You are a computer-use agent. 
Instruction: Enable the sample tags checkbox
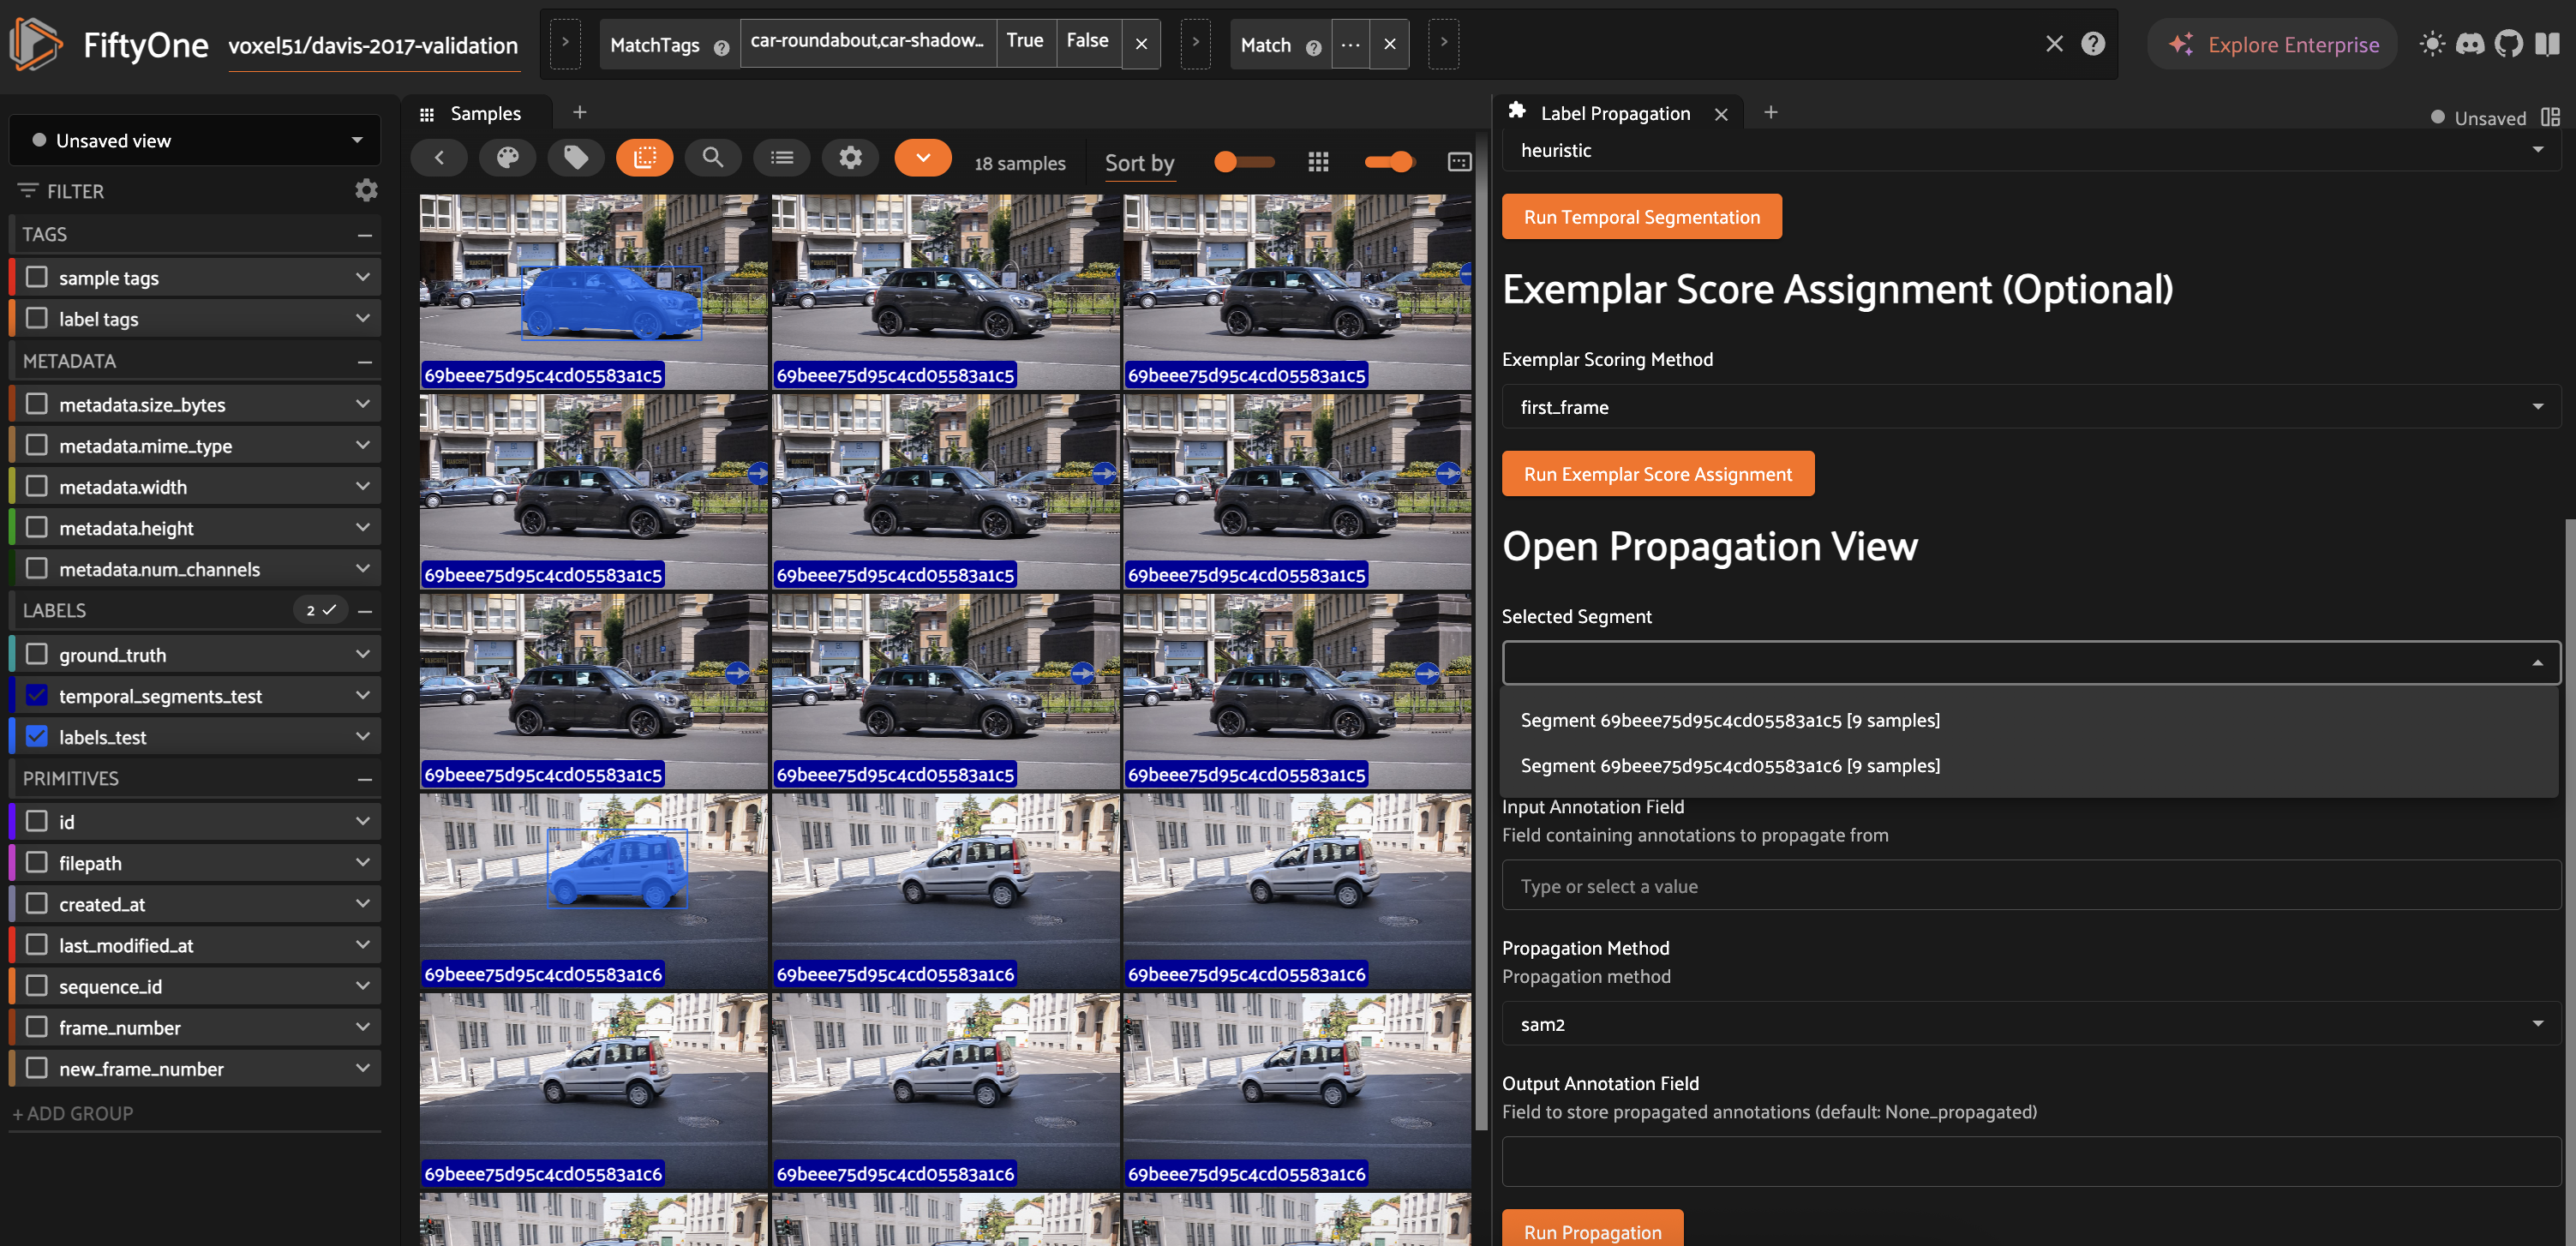[x=37, y=277]
